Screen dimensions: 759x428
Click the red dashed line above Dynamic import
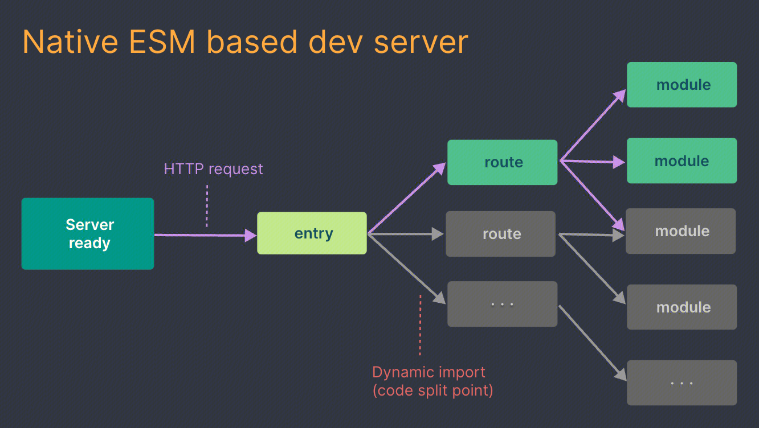pyautogui.click(x=420, y=324)
